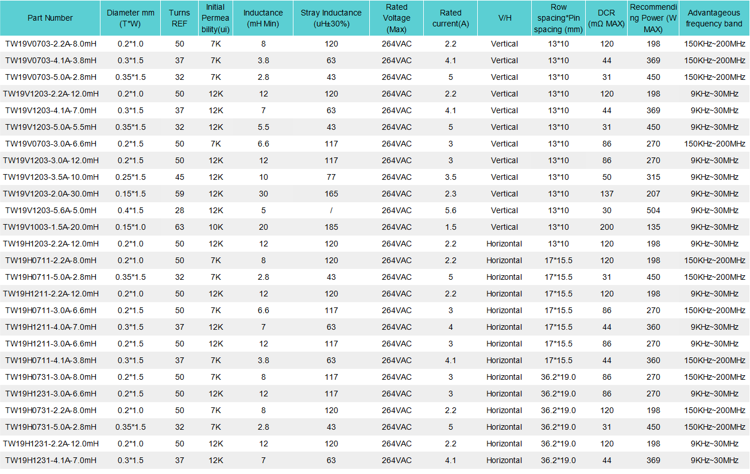Select part number TW19H1231-4.1A-7.0mH
750x474 pixels.
pyautogui.click(x=51, y=460)
